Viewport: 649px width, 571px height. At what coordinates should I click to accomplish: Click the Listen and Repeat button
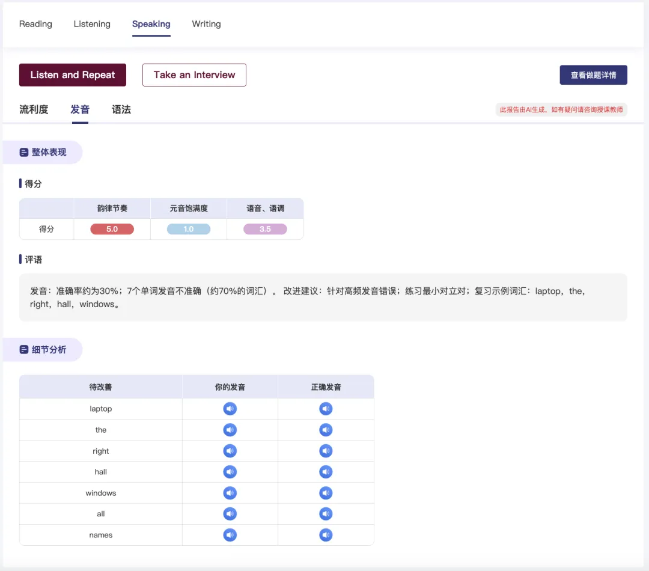point(73,75)
